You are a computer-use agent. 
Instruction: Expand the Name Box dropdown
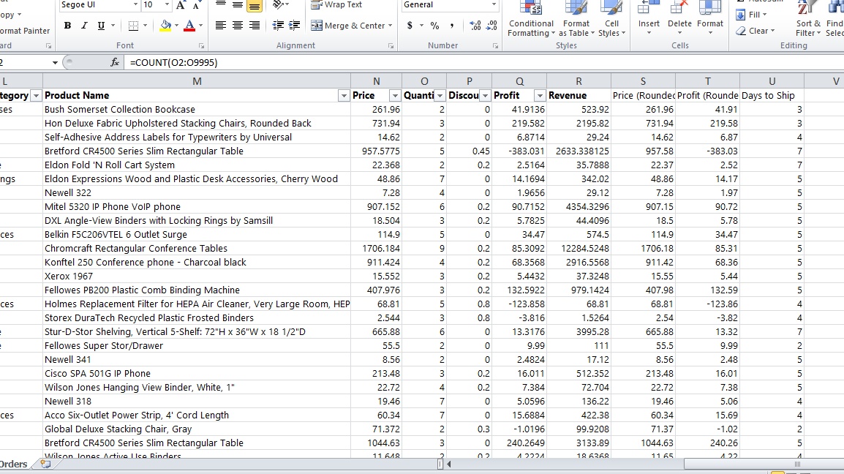click(x=54, y=63)
